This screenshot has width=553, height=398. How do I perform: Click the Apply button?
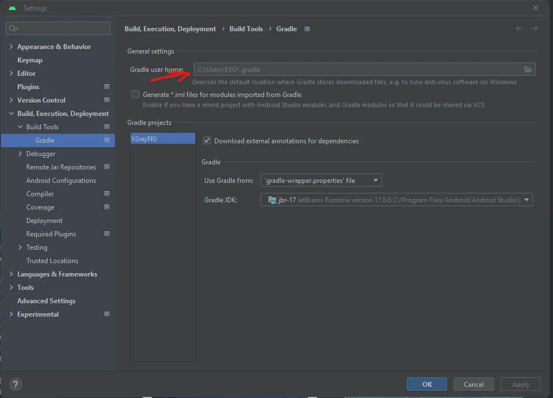[x=521, y=384]
